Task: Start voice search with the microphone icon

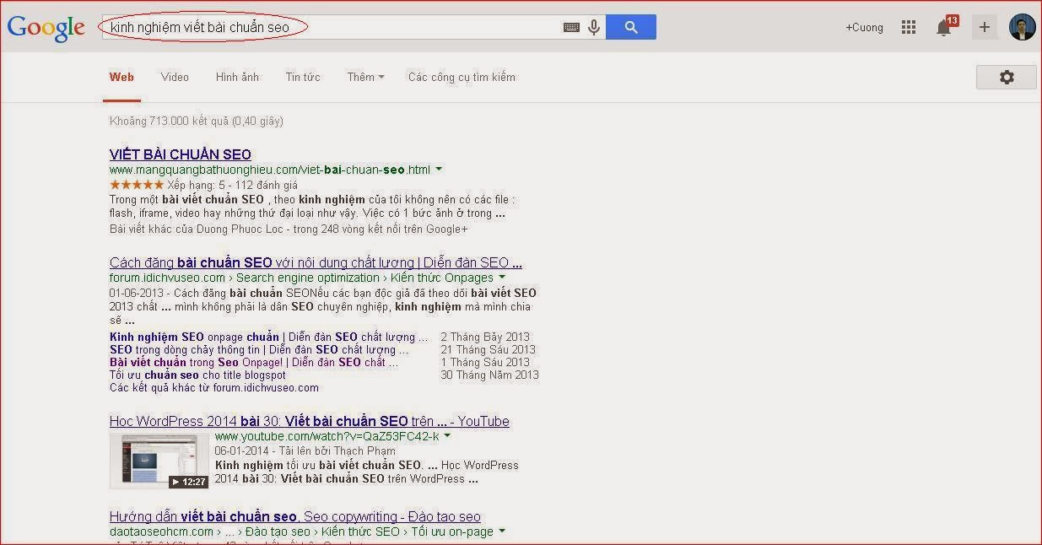Action: pyautogui.click(x=594, y=27)
